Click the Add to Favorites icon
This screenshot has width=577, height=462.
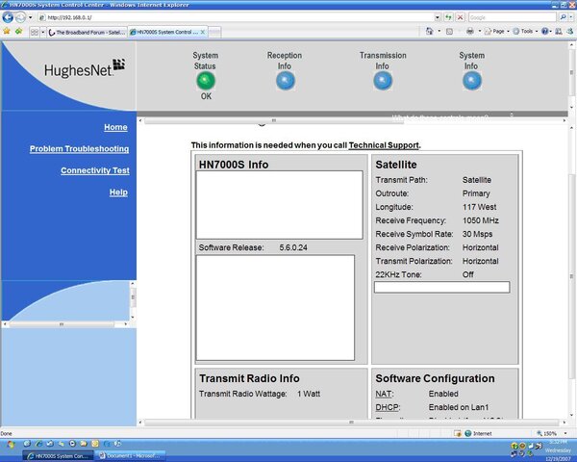pyautogui.click(x=18, y=32)
